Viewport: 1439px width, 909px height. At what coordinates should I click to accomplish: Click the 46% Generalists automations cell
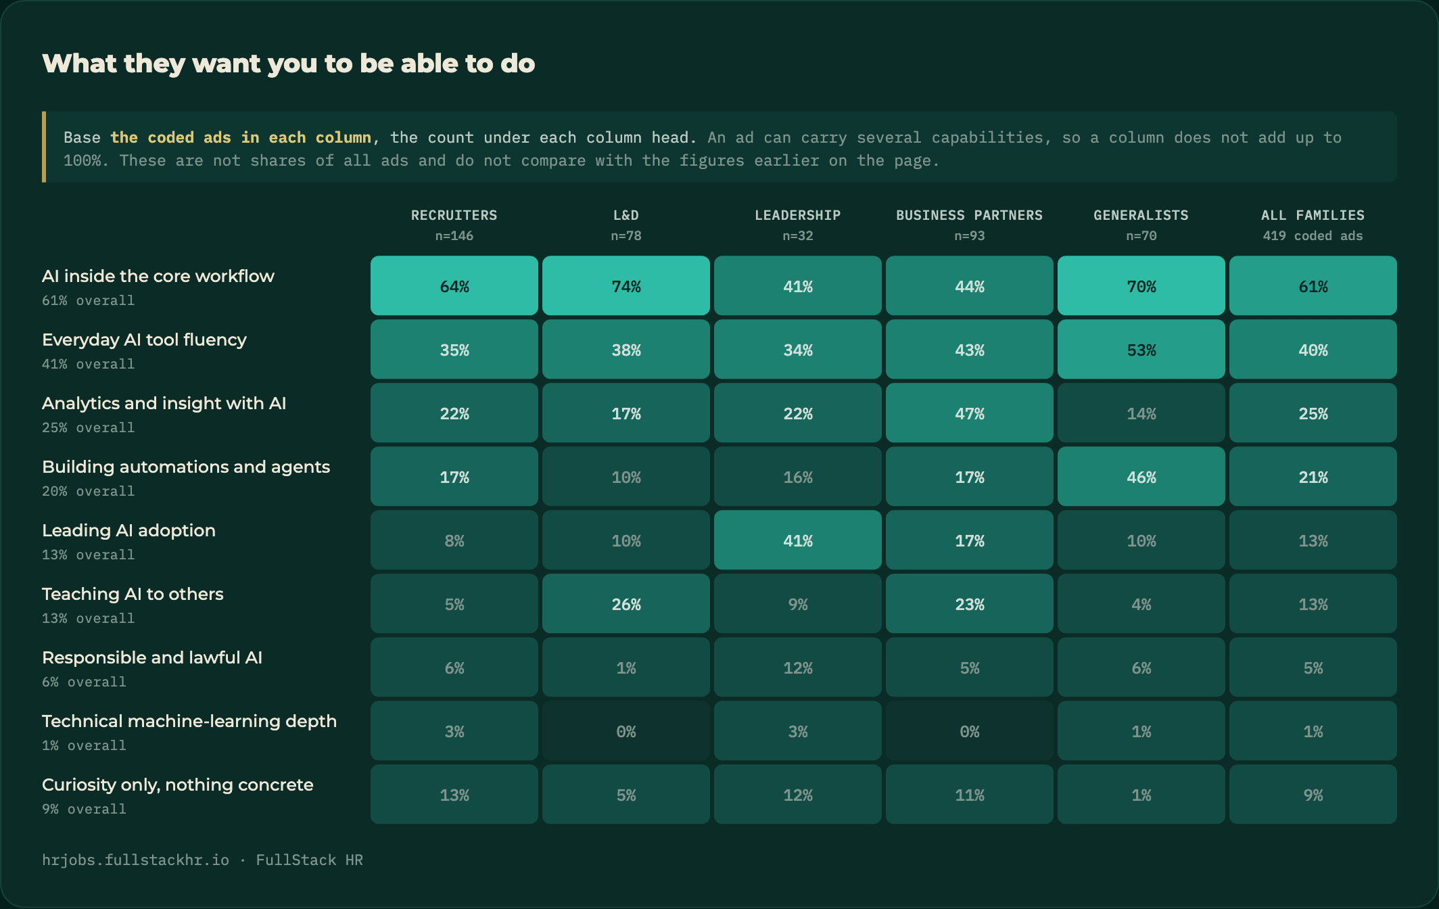point(1141,476)
